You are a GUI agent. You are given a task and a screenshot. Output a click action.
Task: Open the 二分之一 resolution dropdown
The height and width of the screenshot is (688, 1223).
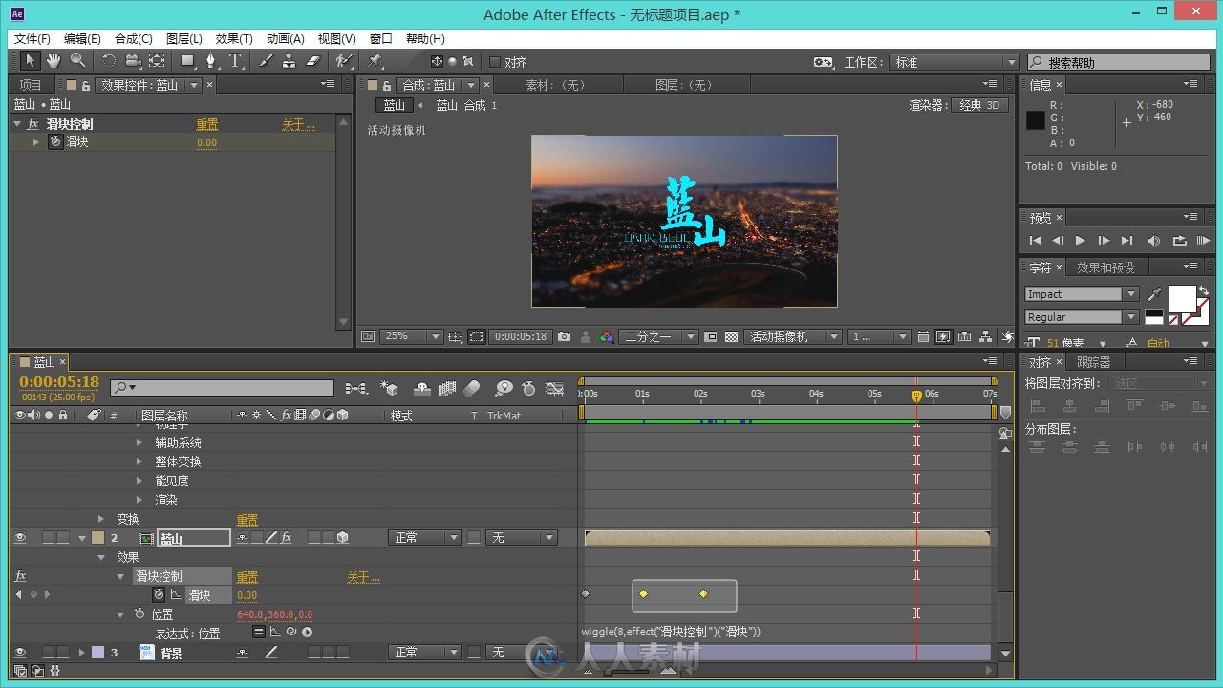(660, 336)
